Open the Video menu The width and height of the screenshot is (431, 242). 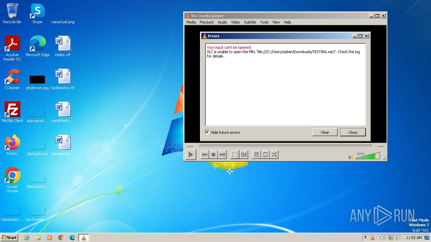235,22
